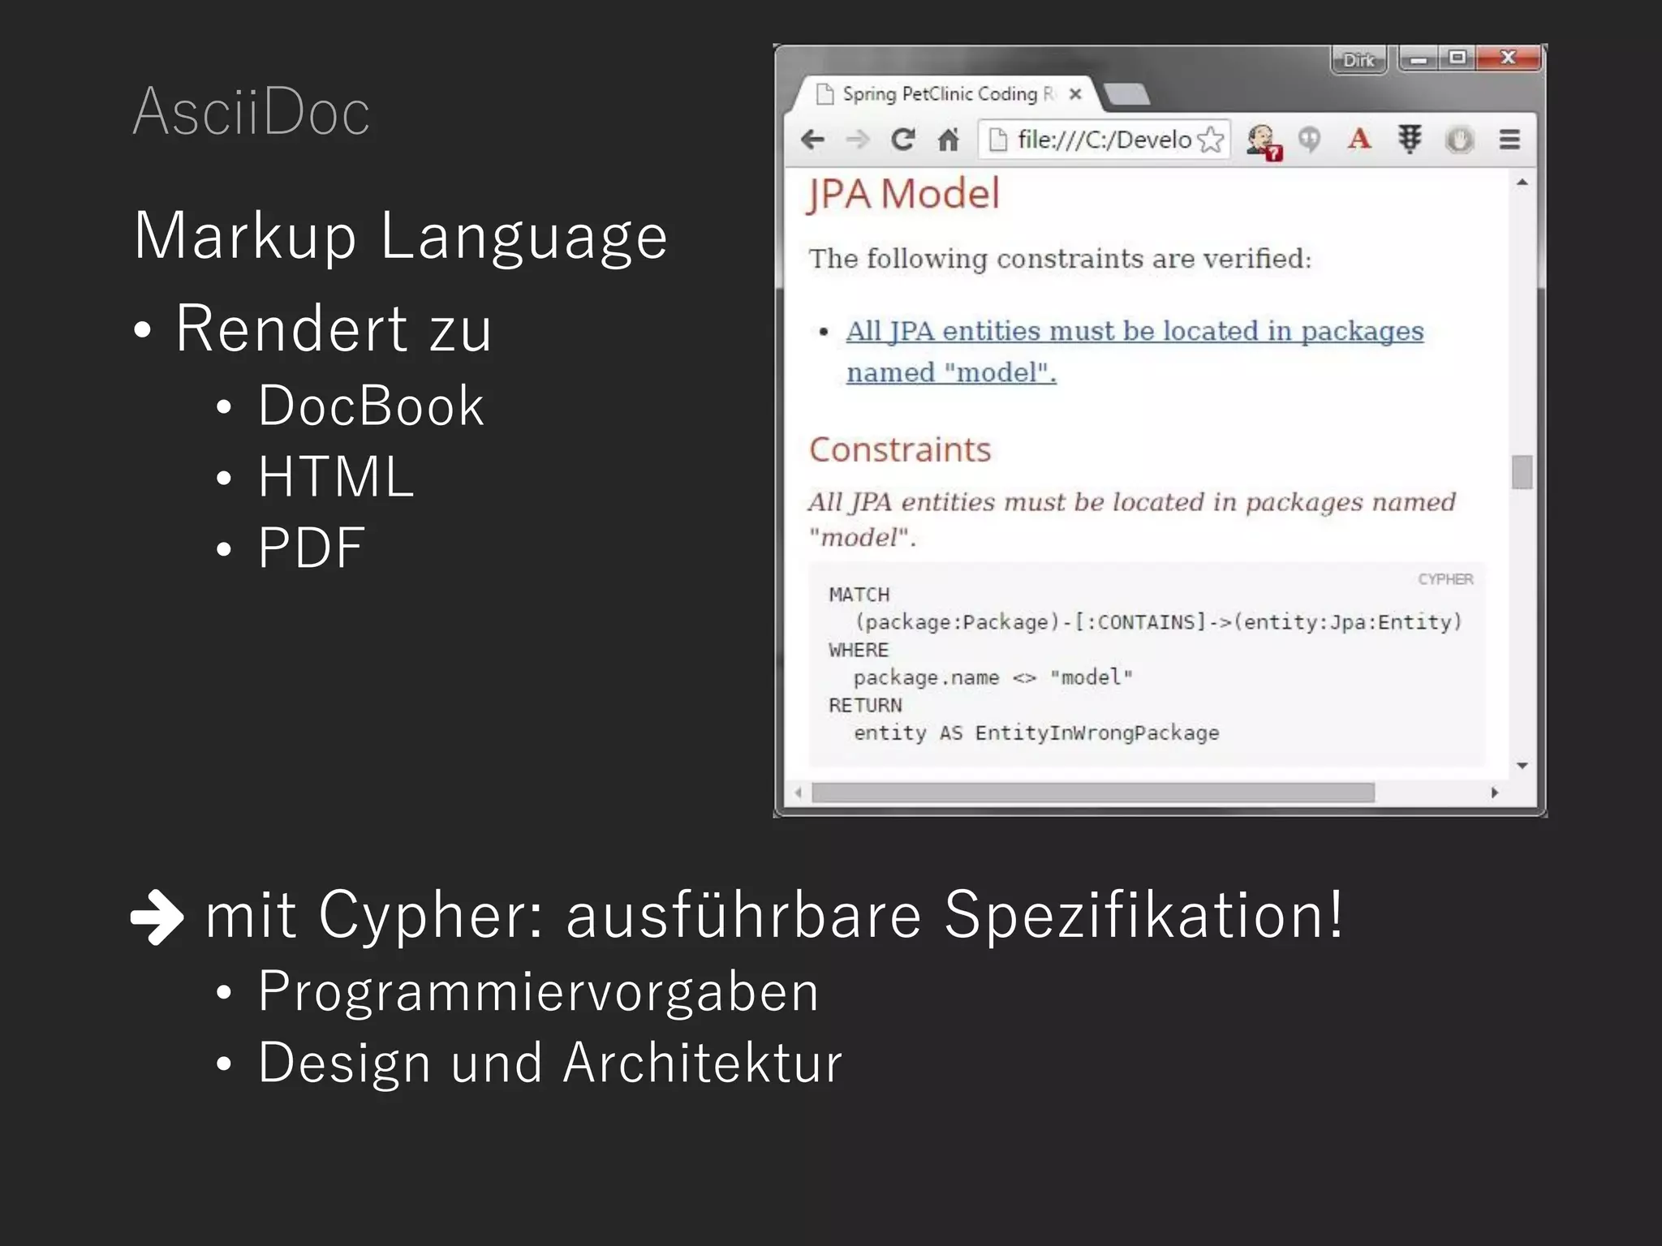Reload the page with the refresh icon
1662x1246 pixels.
[902, 140]
